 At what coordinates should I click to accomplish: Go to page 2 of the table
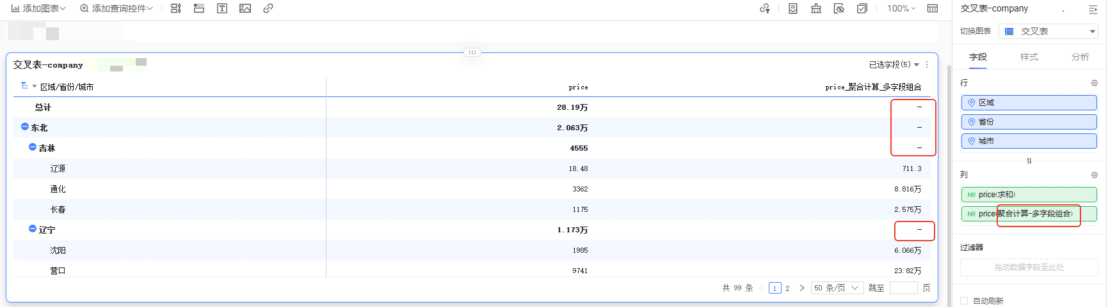[787, 288]
